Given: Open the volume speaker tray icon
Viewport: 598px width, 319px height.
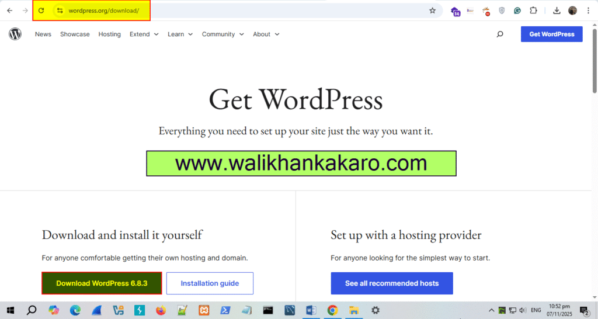Looking at the screenshot, I should (x=523, y=310).
